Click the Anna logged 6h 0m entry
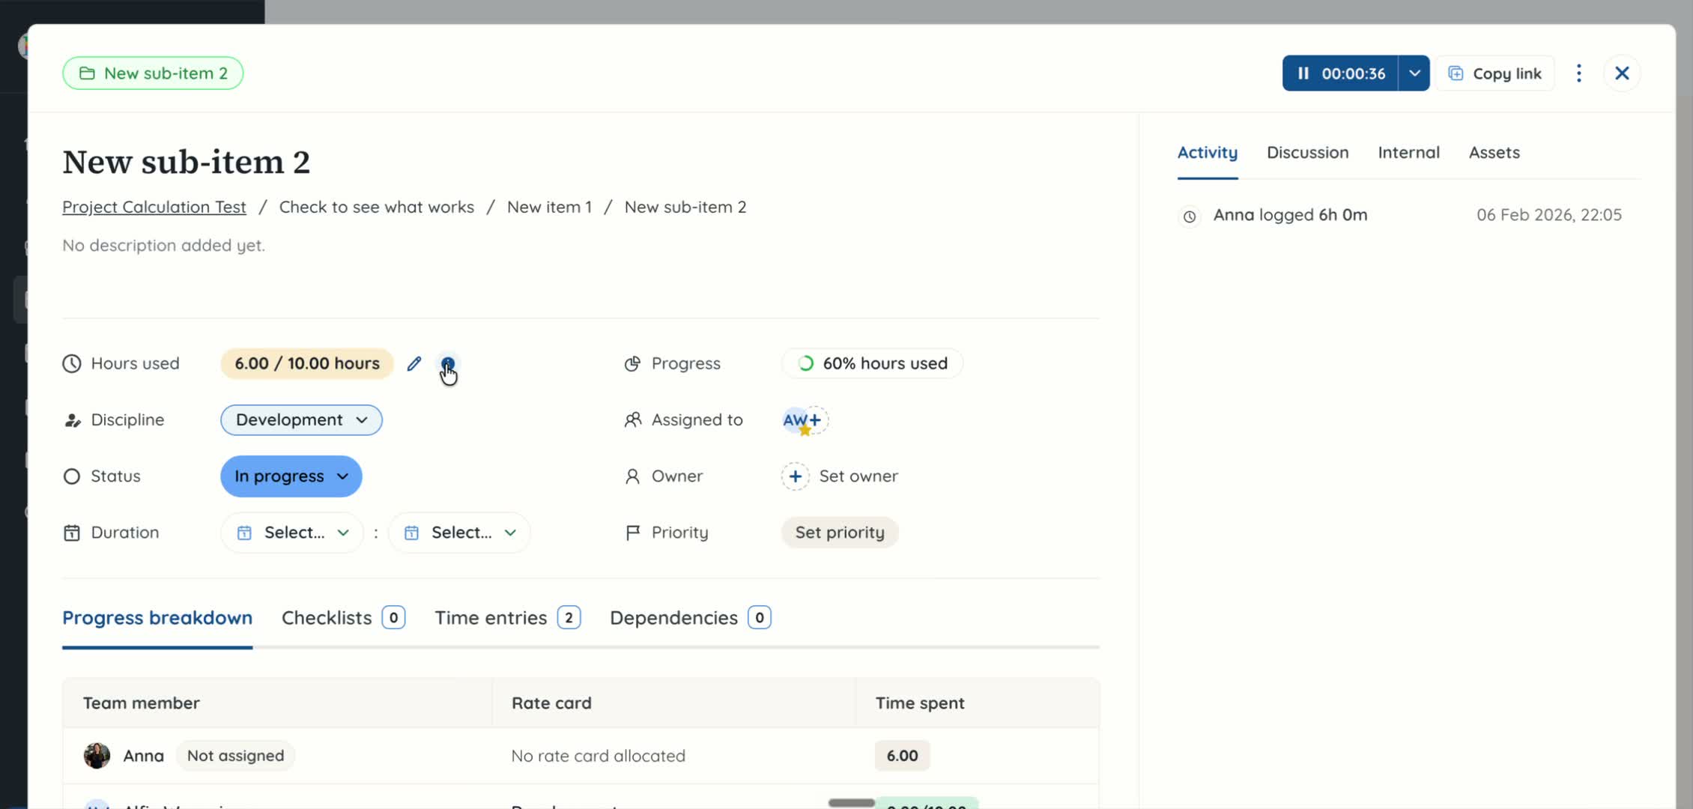 pos(1291,215)
